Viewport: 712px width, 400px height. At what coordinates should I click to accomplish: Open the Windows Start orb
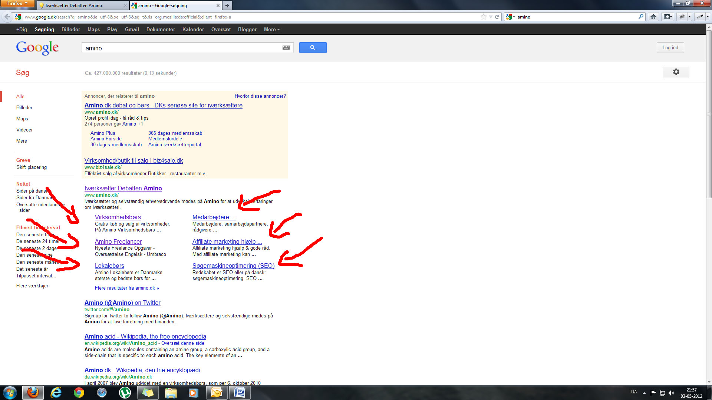10,393
